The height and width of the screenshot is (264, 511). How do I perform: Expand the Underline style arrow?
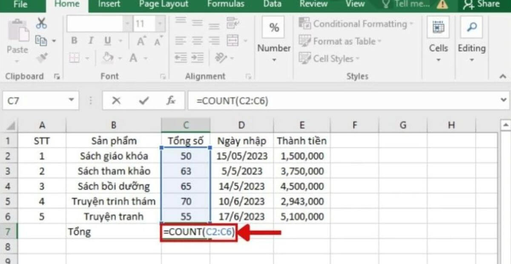click(x=120, y=41)
